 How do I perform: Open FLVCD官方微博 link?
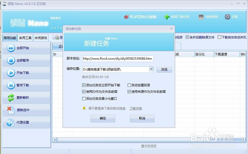coord(143,17)
